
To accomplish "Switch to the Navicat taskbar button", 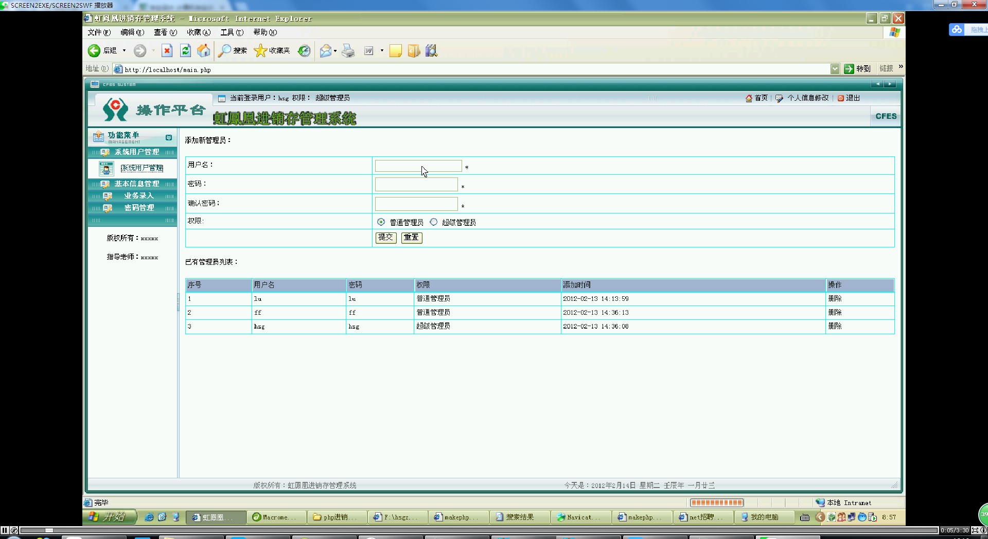I will 580,517.
